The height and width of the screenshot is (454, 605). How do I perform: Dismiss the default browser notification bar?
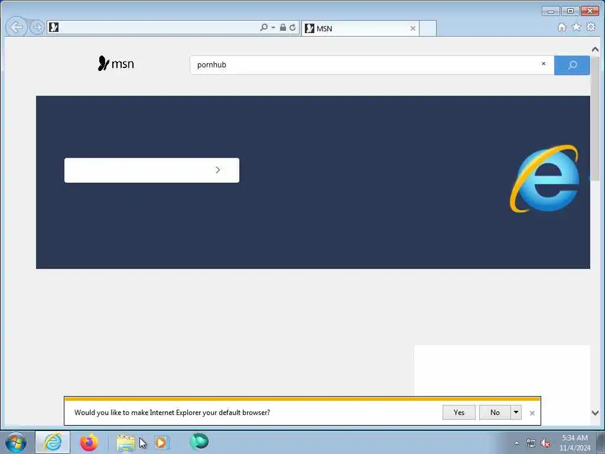coord(532,413)
